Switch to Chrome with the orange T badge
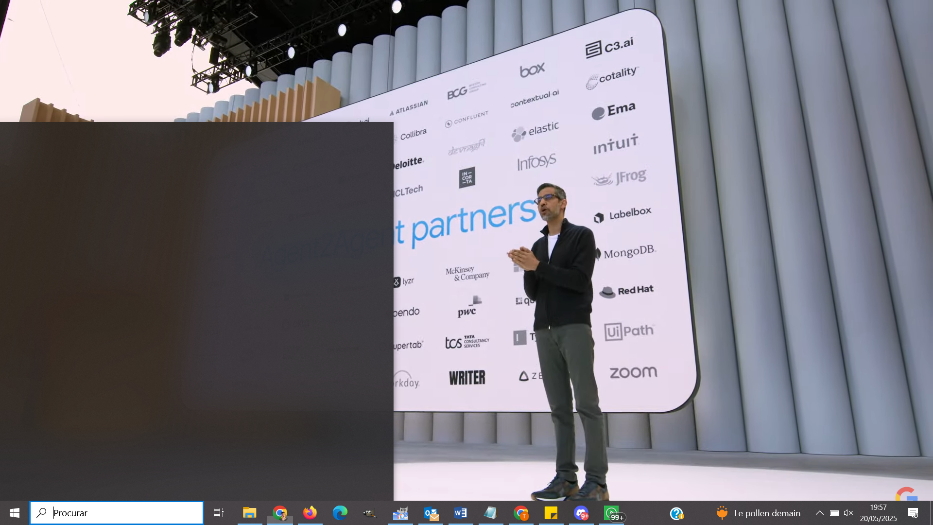Image resolution: width=933 pixels, height=525 pixels. (521, 513)
